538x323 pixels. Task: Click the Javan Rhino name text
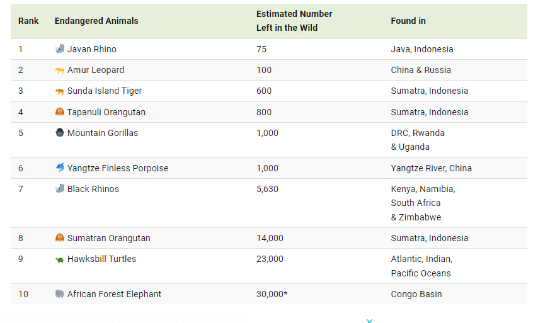coord(92,49)
